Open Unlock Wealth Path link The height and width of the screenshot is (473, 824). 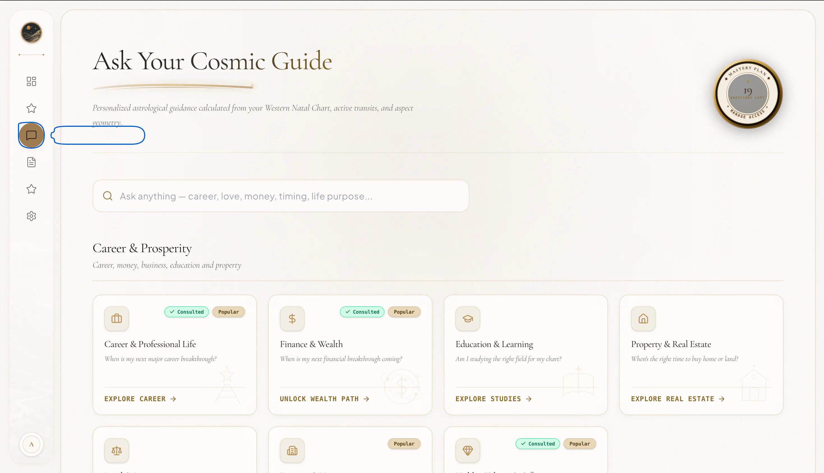(x=325, y=399)
